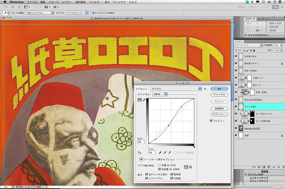The image size is (285, 189).
Task: Open the レイヤー menu
Action: click(x=67, y=2)
